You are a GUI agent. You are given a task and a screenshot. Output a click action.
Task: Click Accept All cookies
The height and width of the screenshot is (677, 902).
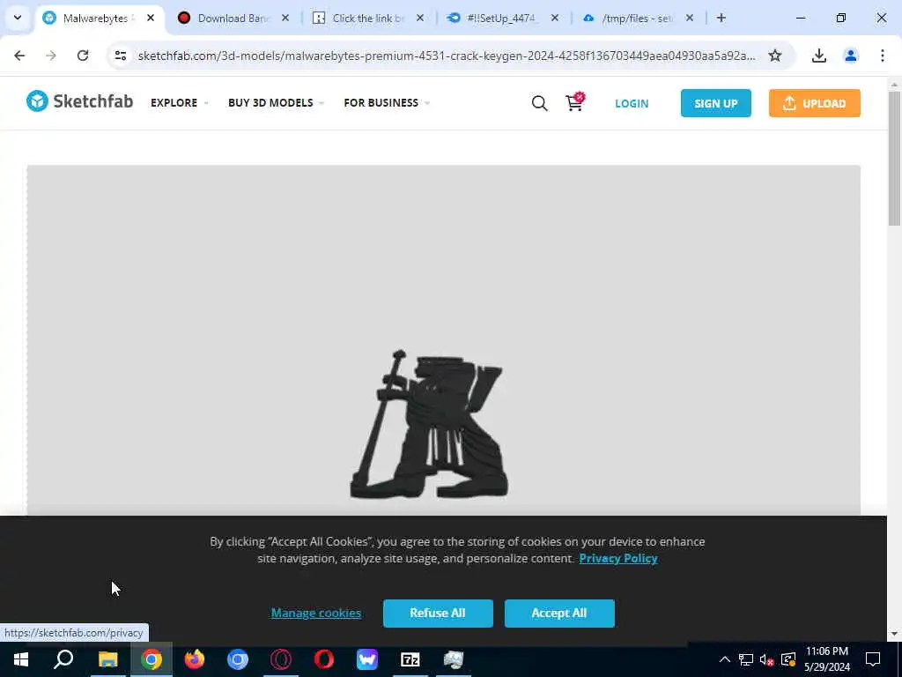point(559,614)
